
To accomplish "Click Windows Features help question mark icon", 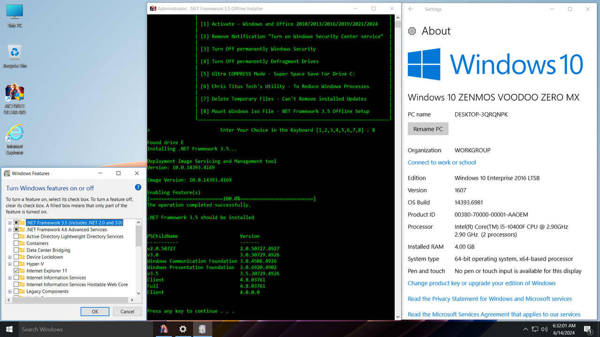I will (138, 187).
